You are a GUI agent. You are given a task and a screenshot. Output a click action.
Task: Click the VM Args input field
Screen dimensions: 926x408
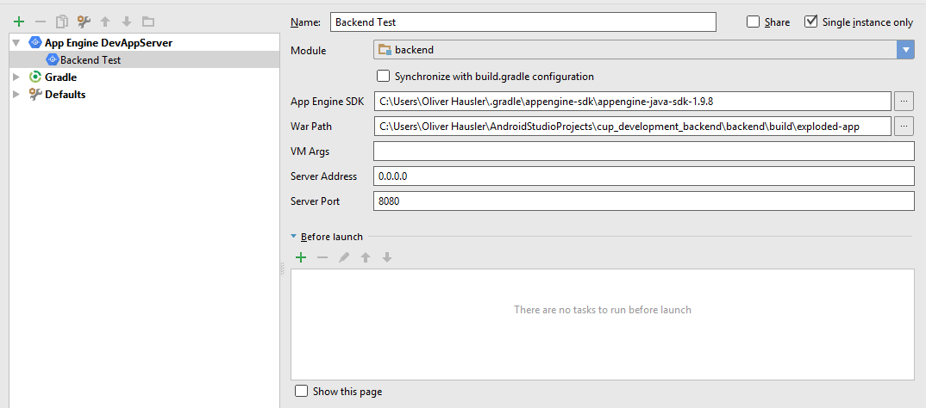tap(643, 151)
